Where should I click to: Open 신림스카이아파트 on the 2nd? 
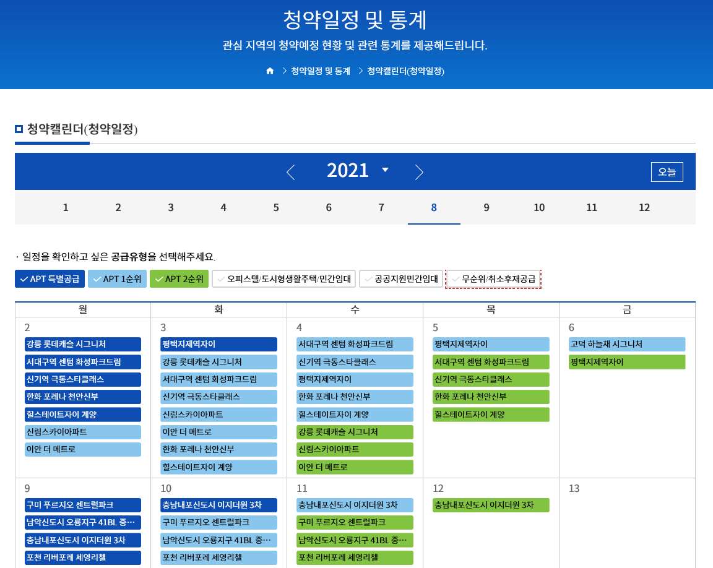(83, 432)
